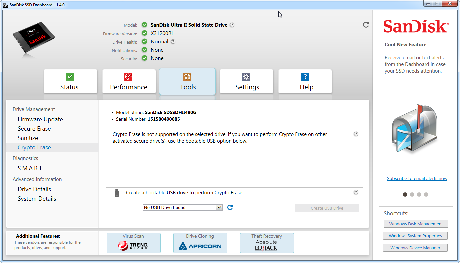This screenshot has width=460, height=263.
Task: Click the Cool New Feature heading
Action: point(406,45)
